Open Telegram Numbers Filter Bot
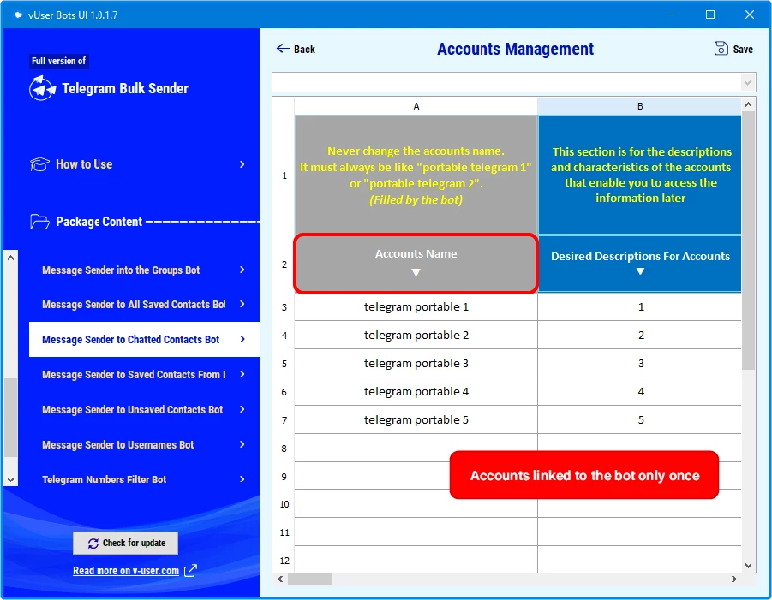Viewport: 772px width, 600px height. pos(144,479)
